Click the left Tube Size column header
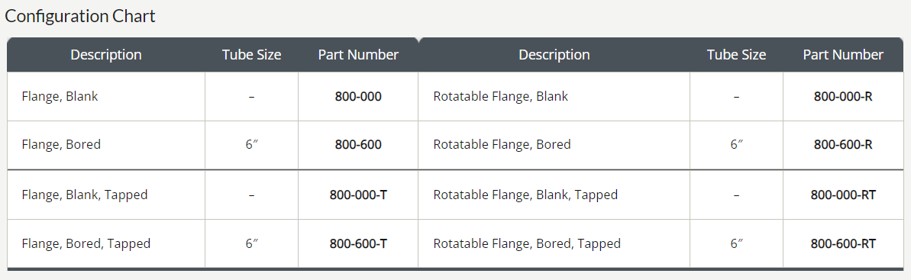 pos(251,55)
